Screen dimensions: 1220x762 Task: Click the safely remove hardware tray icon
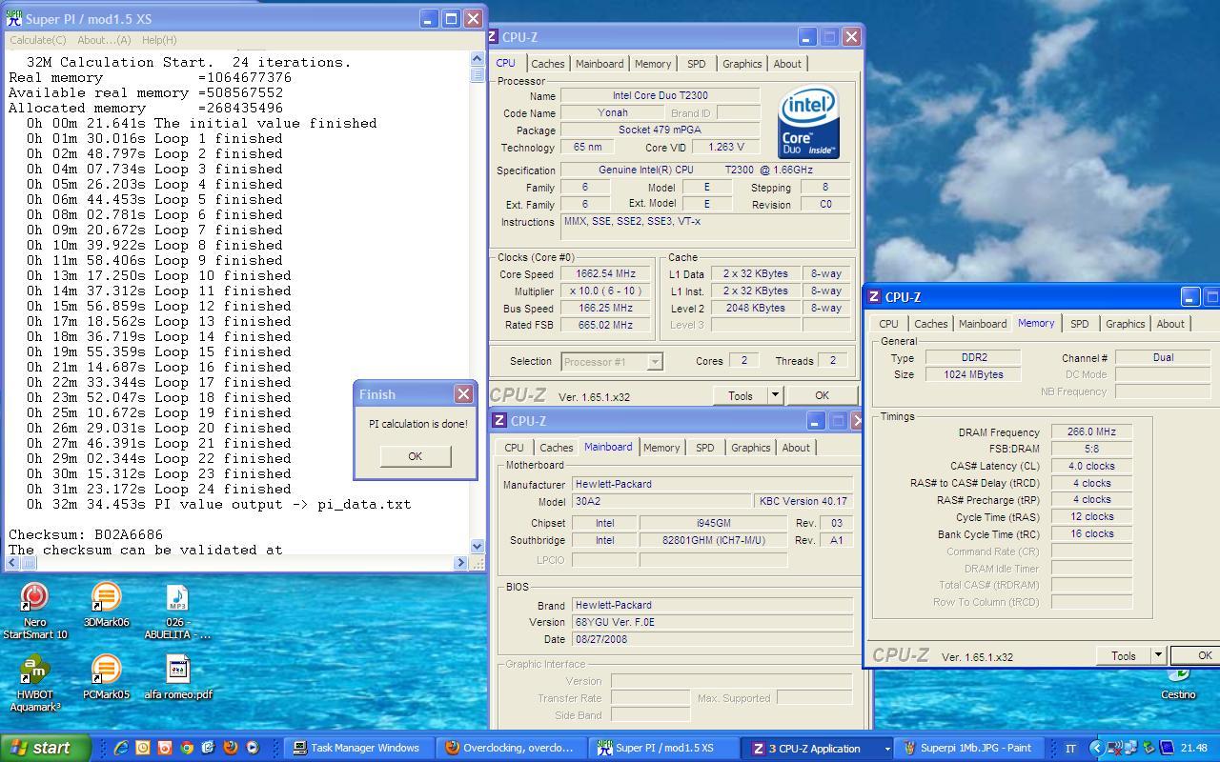point(1148,748)
